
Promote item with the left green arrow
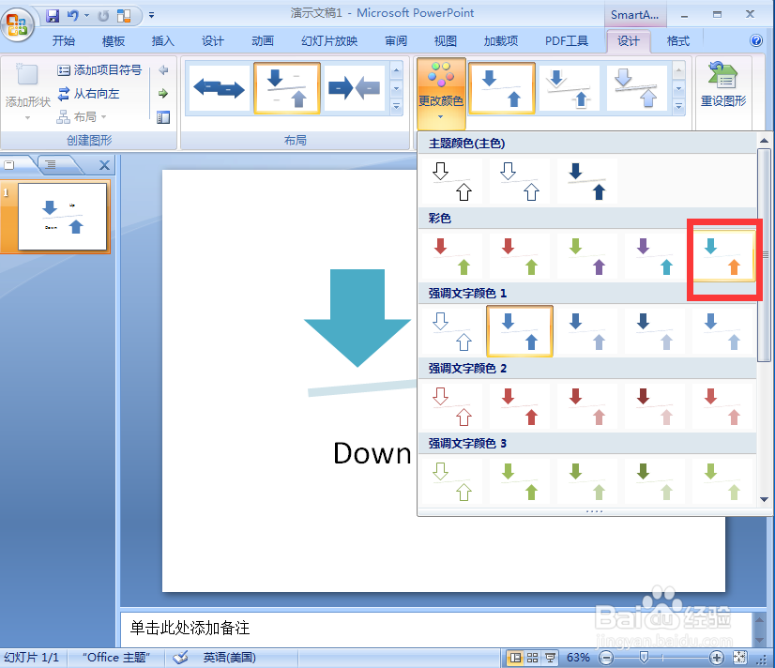click(x=163, y=70)
